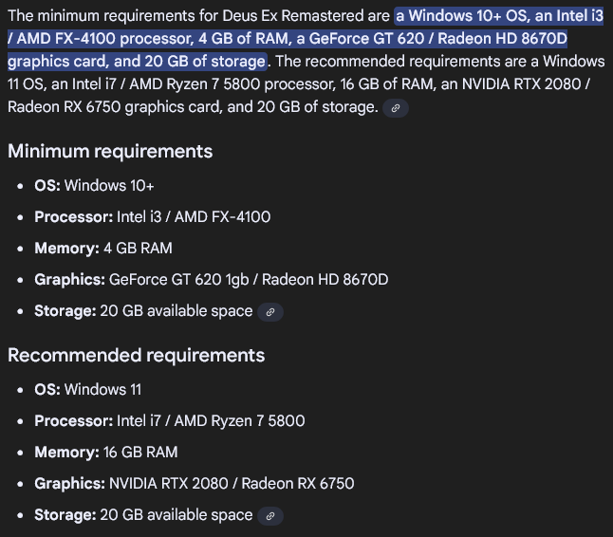Click 'NVIDIA RTX 2080' in recommended graphics
This screenshot has height=537, width=613.
click(x=168, y=483)
